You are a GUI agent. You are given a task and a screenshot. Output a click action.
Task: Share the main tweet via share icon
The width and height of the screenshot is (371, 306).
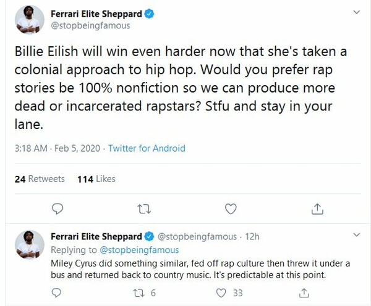317,209
